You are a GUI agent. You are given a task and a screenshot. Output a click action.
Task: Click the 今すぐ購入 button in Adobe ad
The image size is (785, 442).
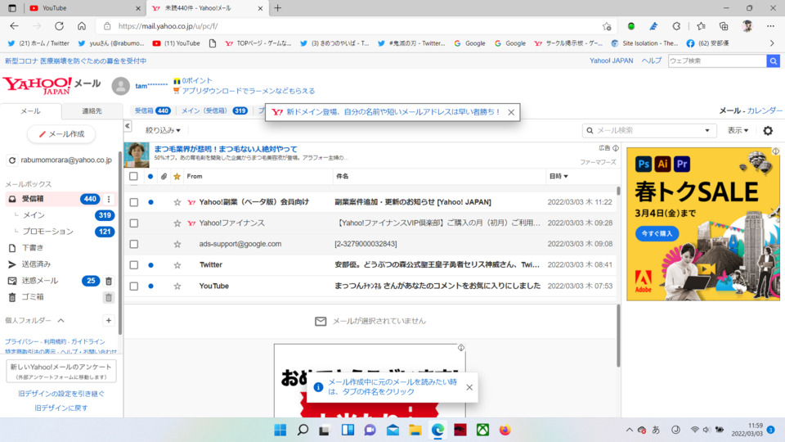(x=657, y=233)
